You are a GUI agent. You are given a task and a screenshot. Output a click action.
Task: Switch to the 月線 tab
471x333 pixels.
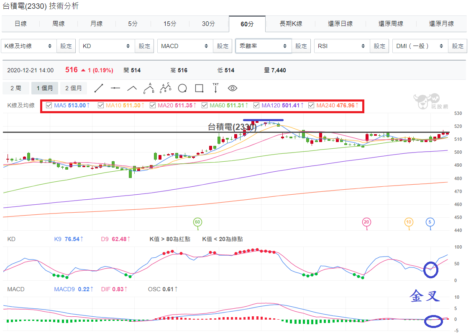[97, 24]
